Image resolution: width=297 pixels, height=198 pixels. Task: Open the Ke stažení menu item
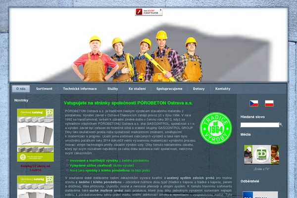[137, 89]
